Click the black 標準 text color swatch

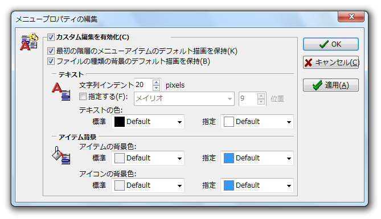[x=119, y=122]
